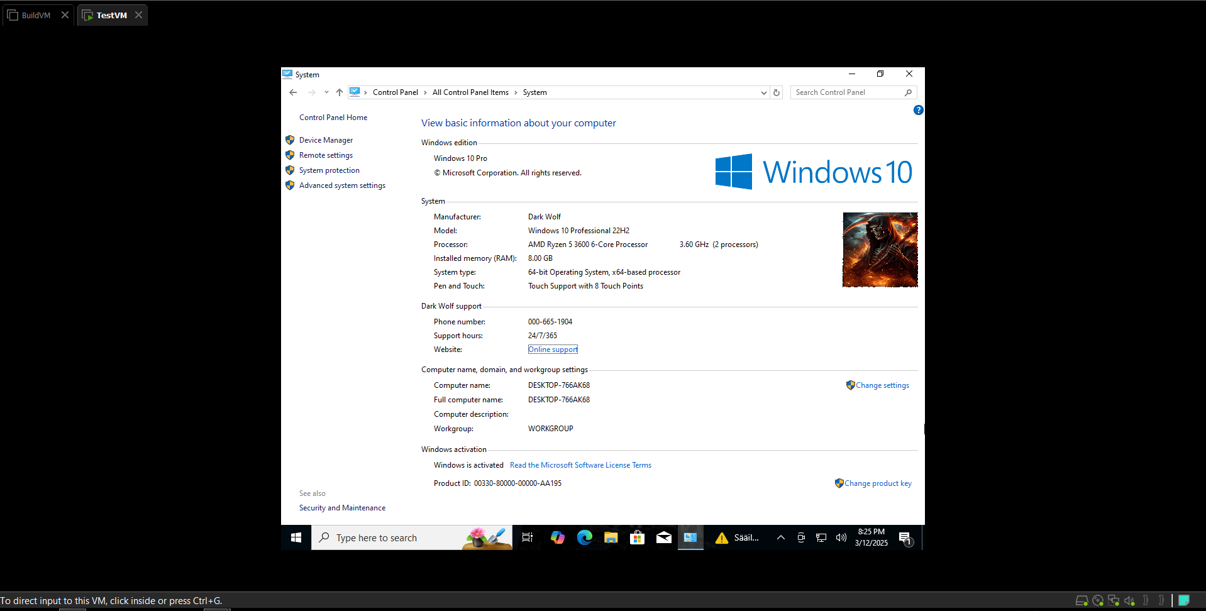Click the Meet Now tray icon
Image resolution: width=1206 pixels, height=611 pixels.
(x=801, y=537)
